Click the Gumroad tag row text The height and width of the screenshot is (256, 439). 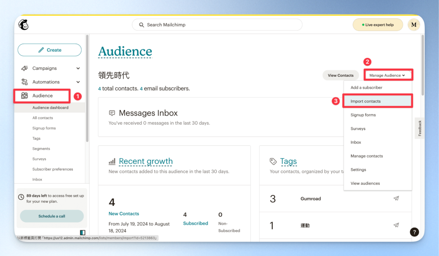(x=311, y=199)
